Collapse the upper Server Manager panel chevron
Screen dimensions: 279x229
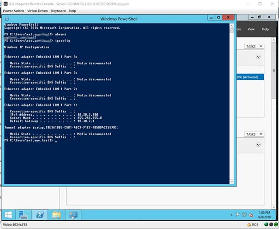tap(258, 57)
